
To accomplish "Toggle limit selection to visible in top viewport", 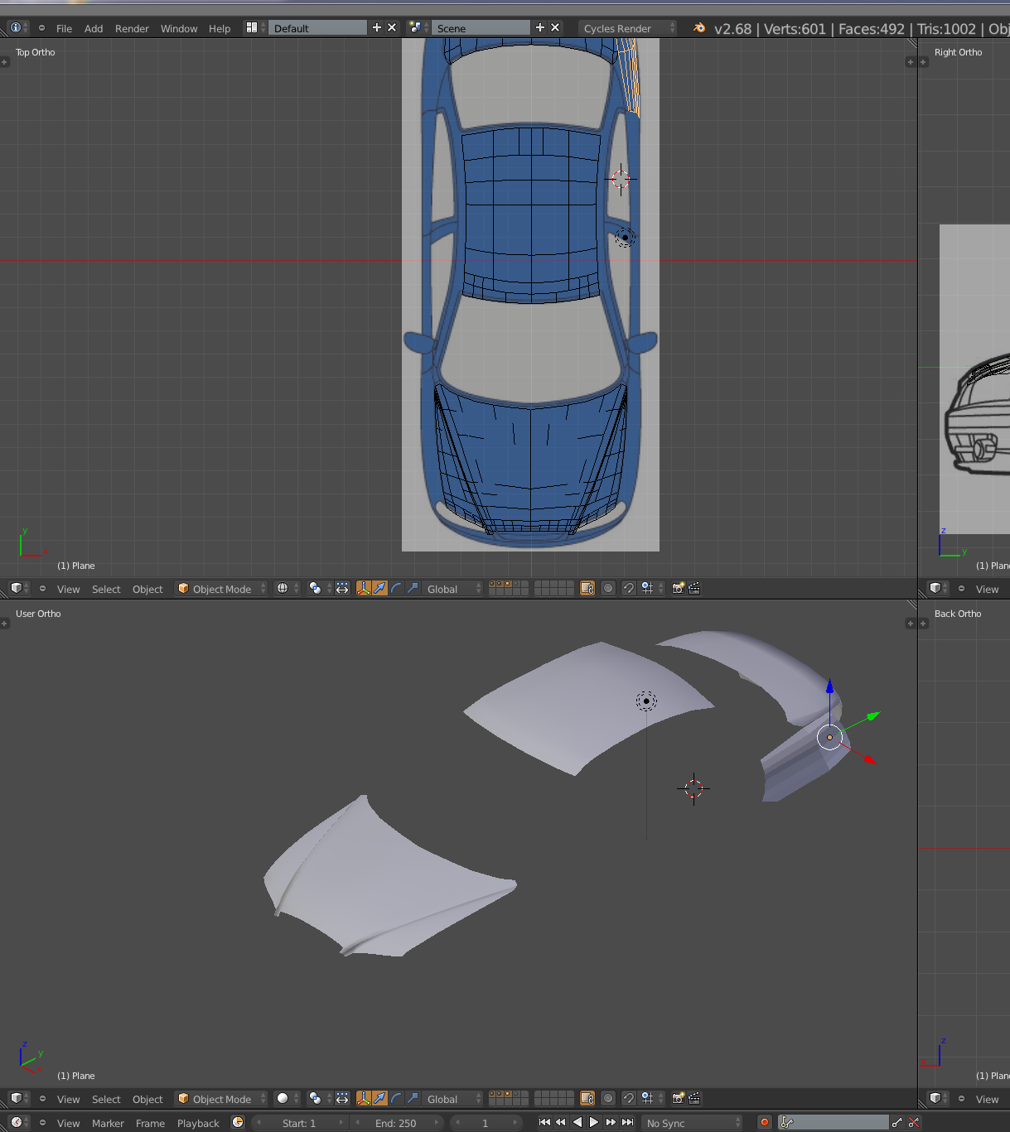I will click(587, 588).
